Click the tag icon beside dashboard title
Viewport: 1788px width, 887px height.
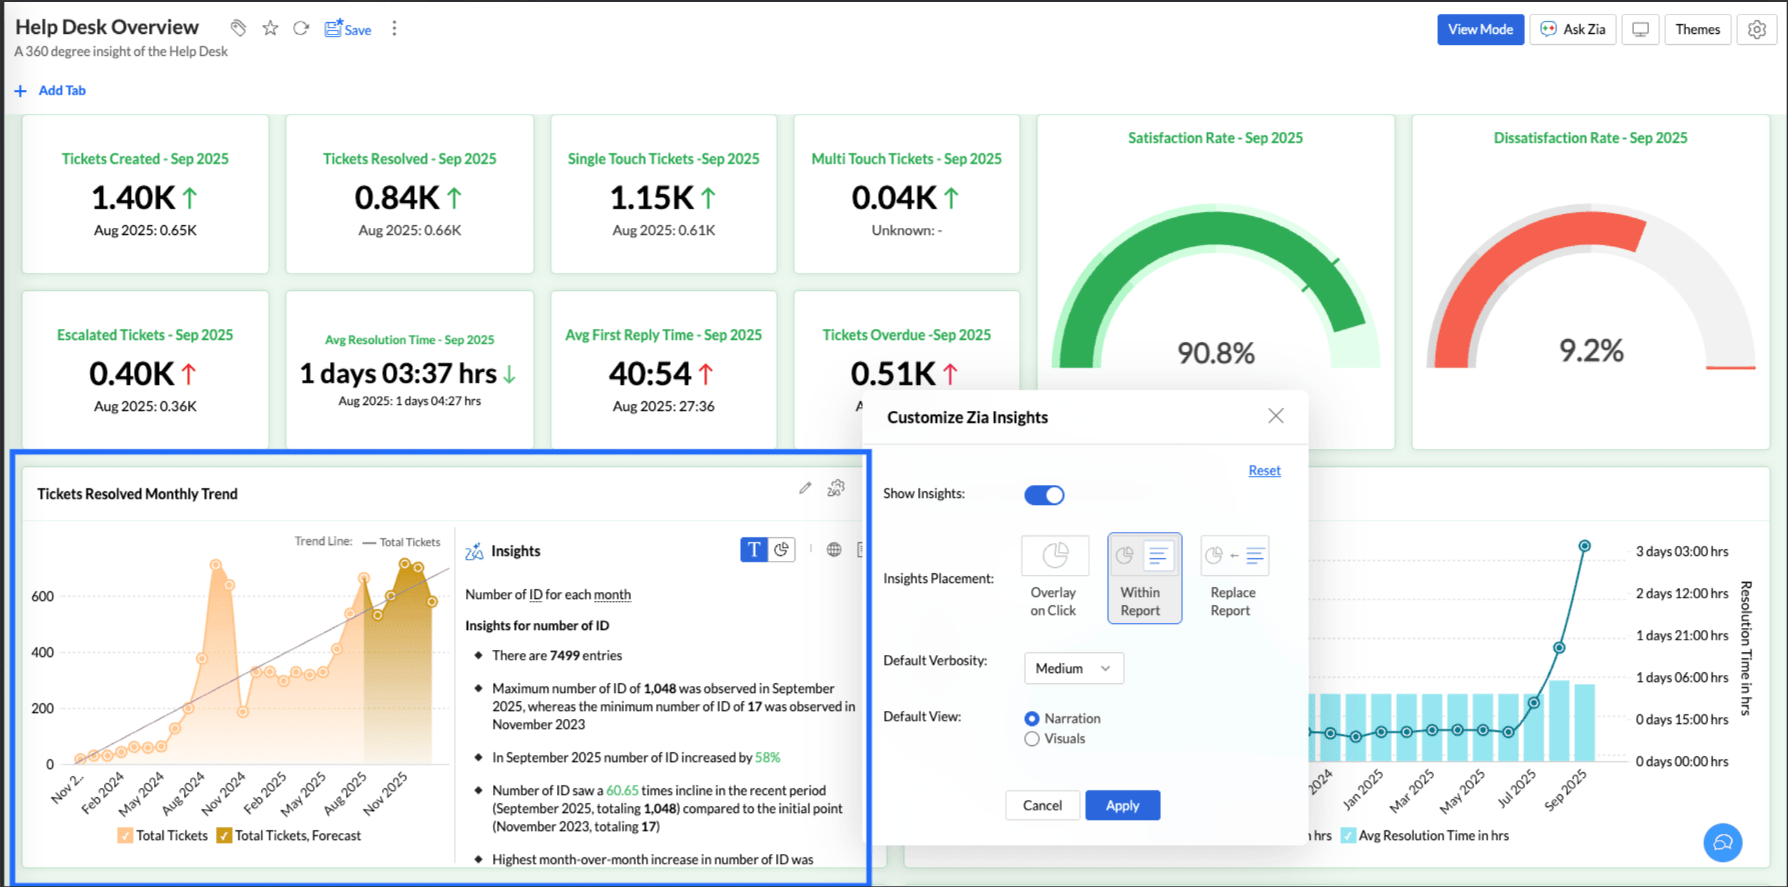(238, 28)
